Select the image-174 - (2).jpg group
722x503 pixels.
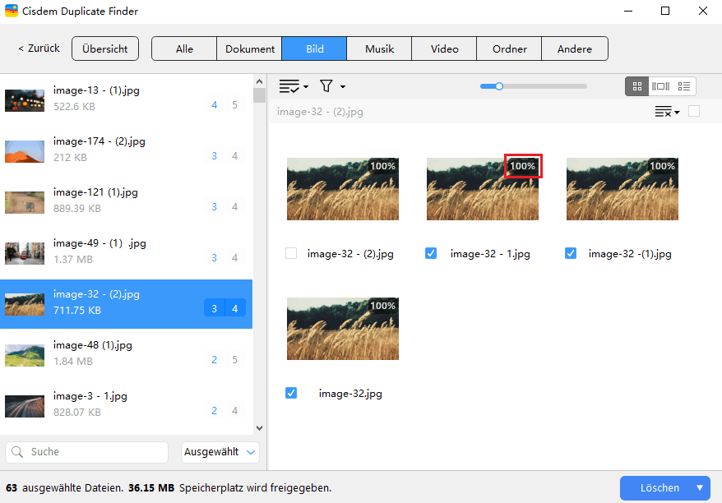(126, 150)
